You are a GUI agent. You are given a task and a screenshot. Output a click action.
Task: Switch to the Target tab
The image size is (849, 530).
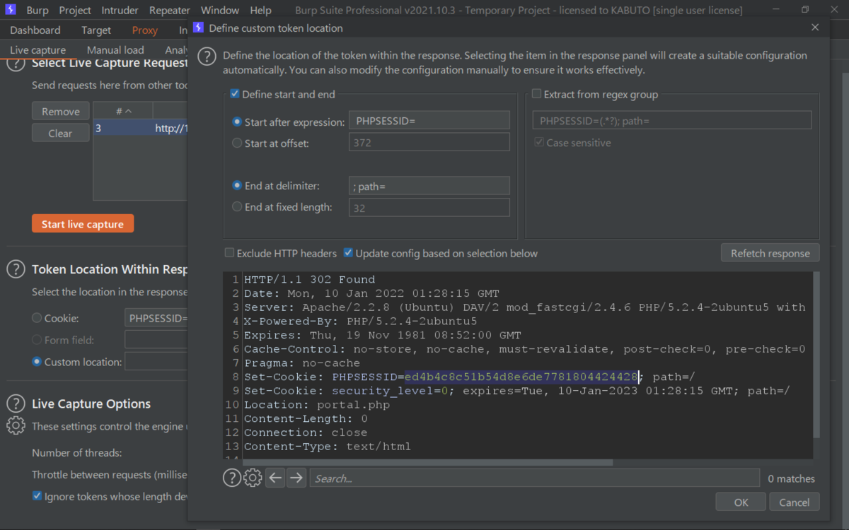point(96,30)
